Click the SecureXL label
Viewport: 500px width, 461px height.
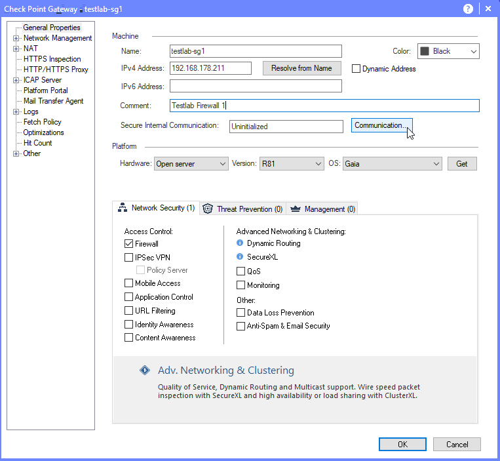[262, 257]
